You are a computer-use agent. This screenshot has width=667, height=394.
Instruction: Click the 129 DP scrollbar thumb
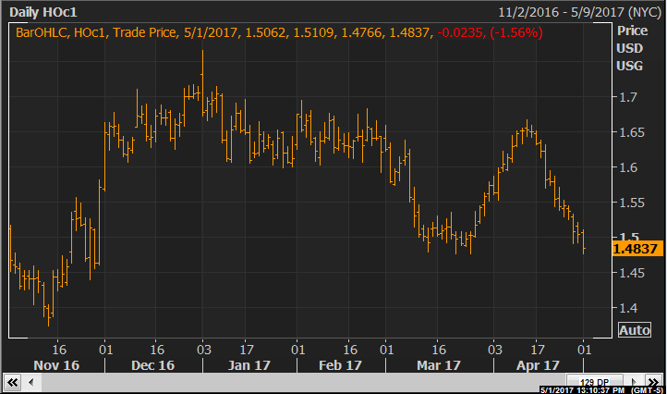(594, 381)
